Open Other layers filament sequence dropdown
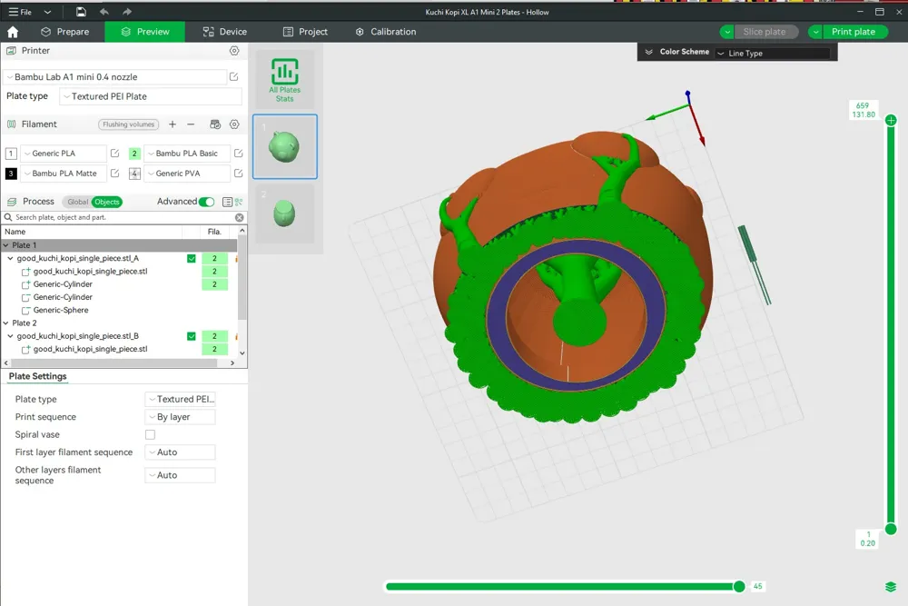Screen dimensions: 908x606 pos(180,475)
